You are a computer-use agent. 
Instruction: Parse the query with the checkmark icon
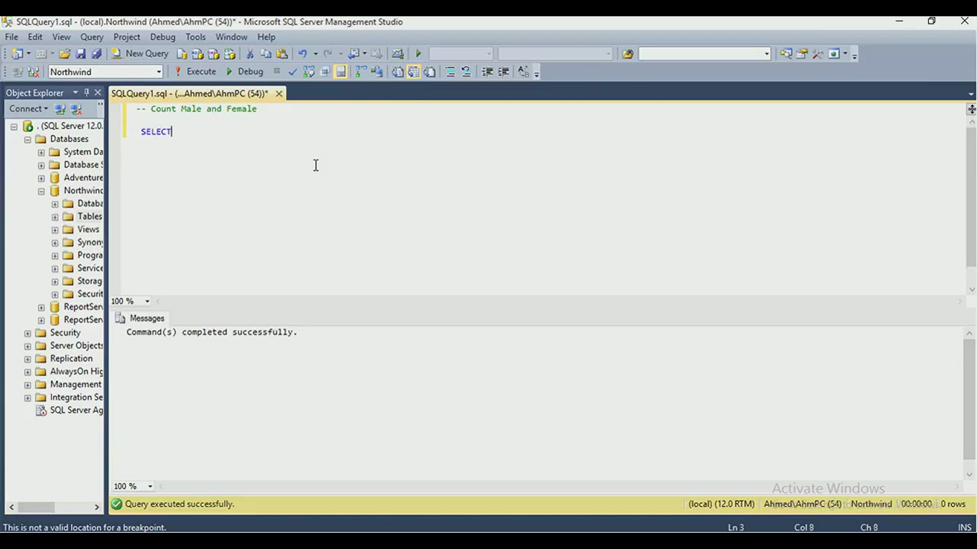(x=293, y=72)
